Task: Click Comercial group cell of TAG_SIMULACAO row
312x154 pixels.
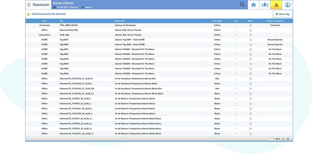Action: tap(275, 25)
